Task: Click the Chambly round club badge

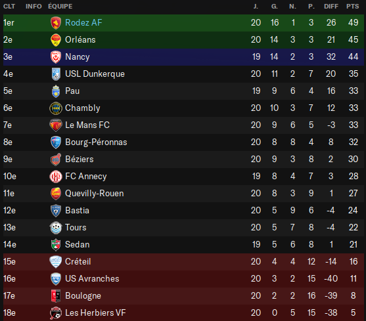Action: tap(56, 108)
